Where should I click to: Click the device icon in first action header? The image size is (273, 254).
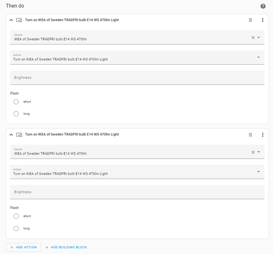[x=19, y=20]
